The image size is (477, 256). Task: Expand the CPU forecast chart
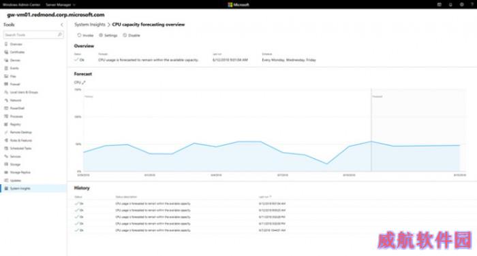(x=84, y=82)
